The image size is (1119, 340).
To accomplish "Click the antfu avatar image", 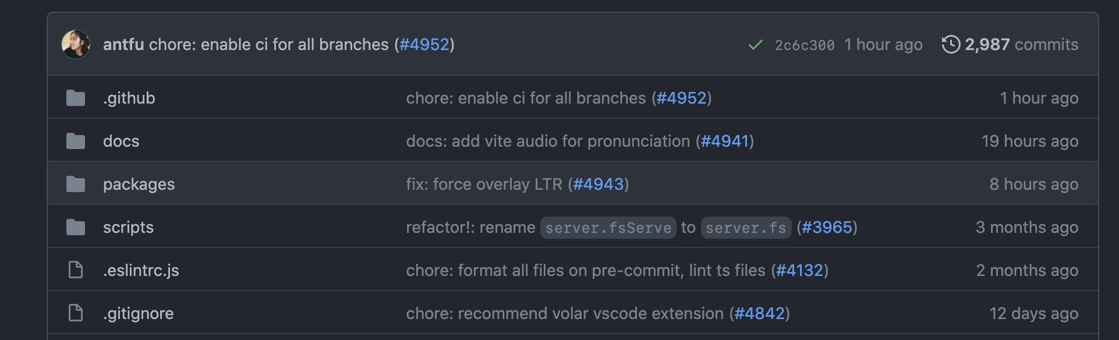I will pos(76,44).
